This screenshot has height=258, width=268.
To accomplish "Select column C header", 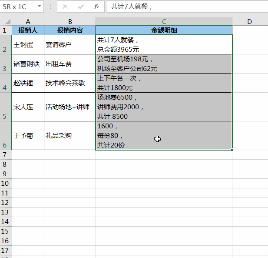I will [x=164, y=22].
